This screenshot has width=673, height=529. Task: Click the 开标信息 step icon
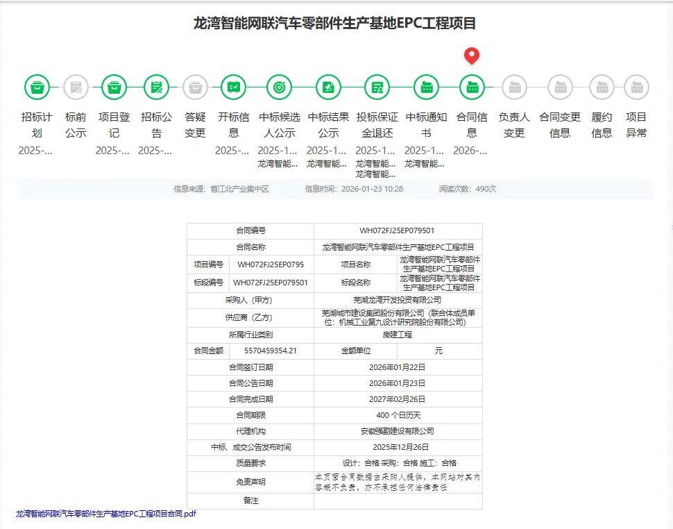point(233,87)
